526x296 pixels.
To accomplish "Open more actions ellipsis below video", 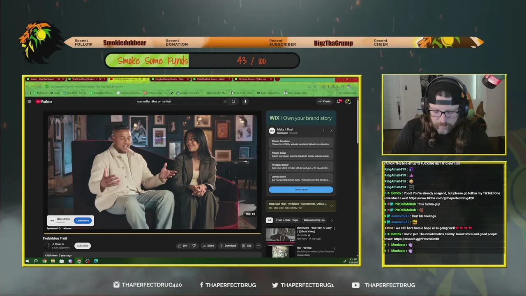I will click(258, 245).
